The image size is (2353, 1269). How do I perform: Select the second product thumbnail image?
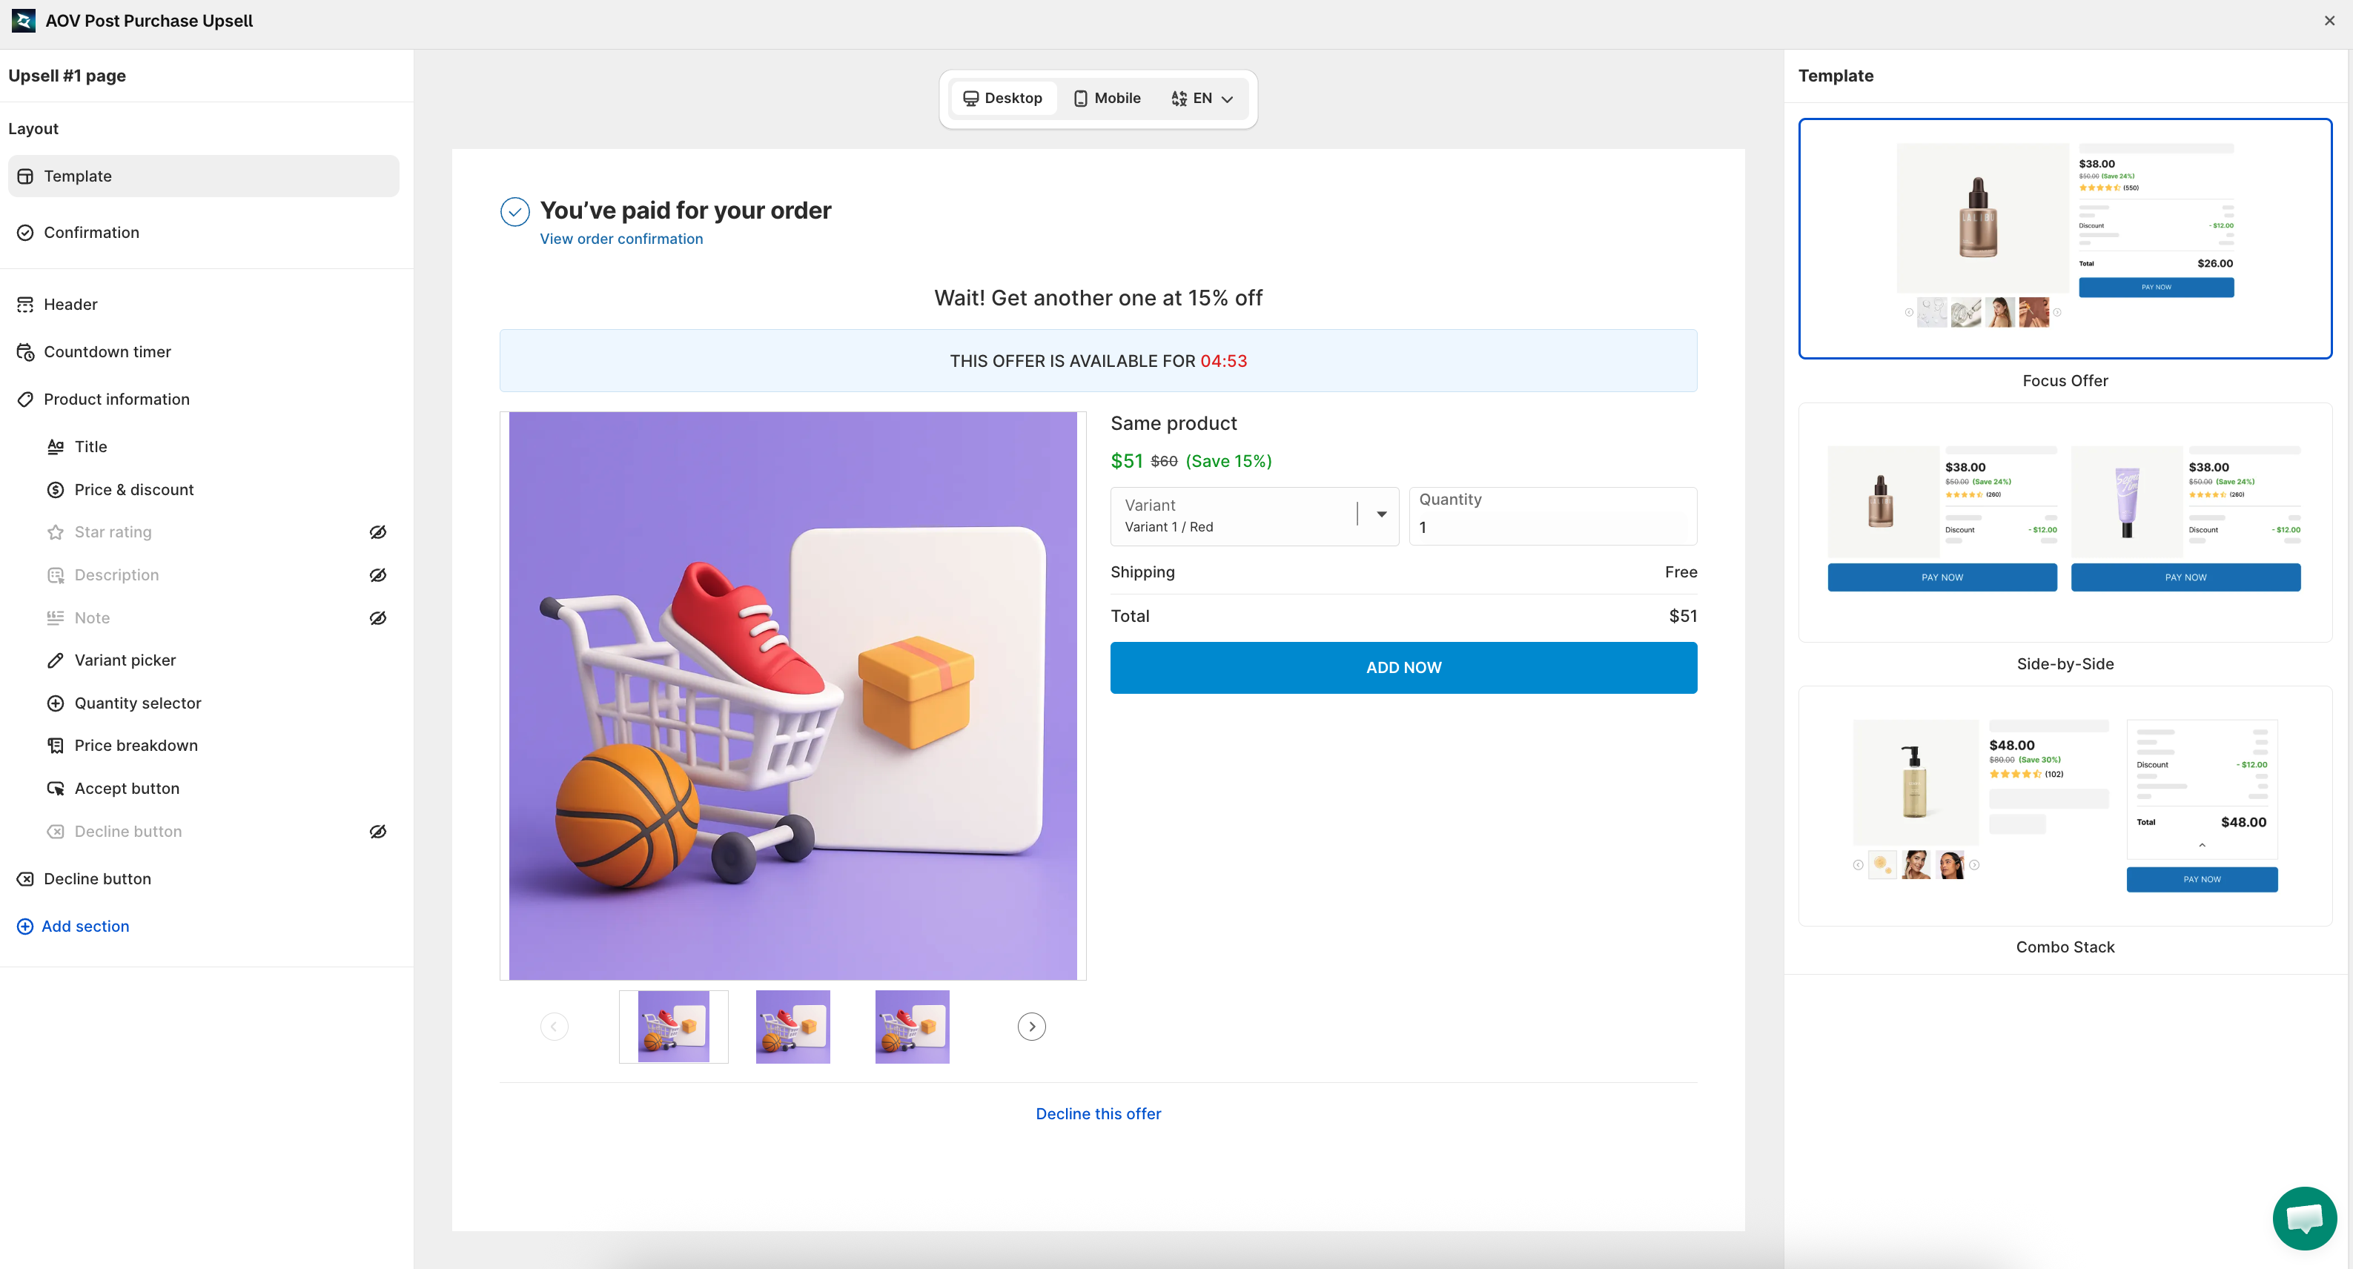[793, 1027]
